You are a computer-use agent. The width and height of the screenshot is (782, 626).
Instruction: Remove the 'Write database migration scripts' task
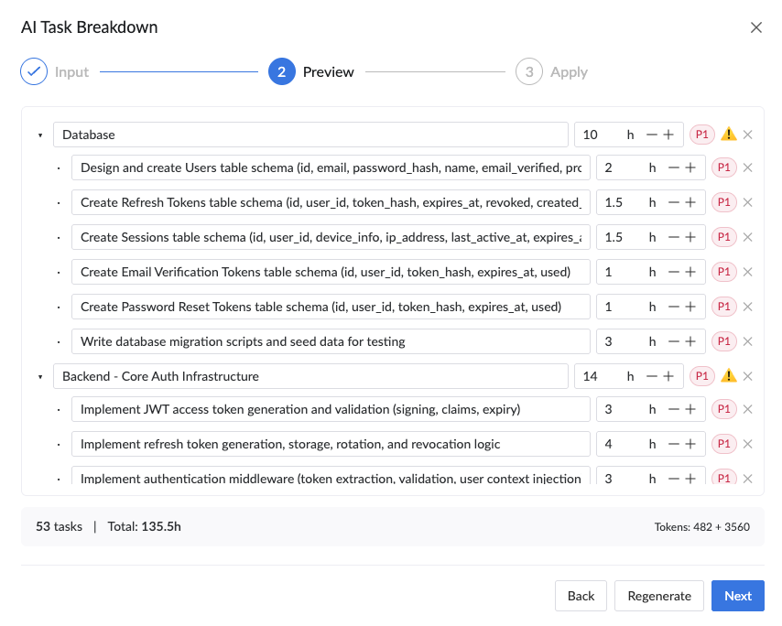tap(748, 340)
